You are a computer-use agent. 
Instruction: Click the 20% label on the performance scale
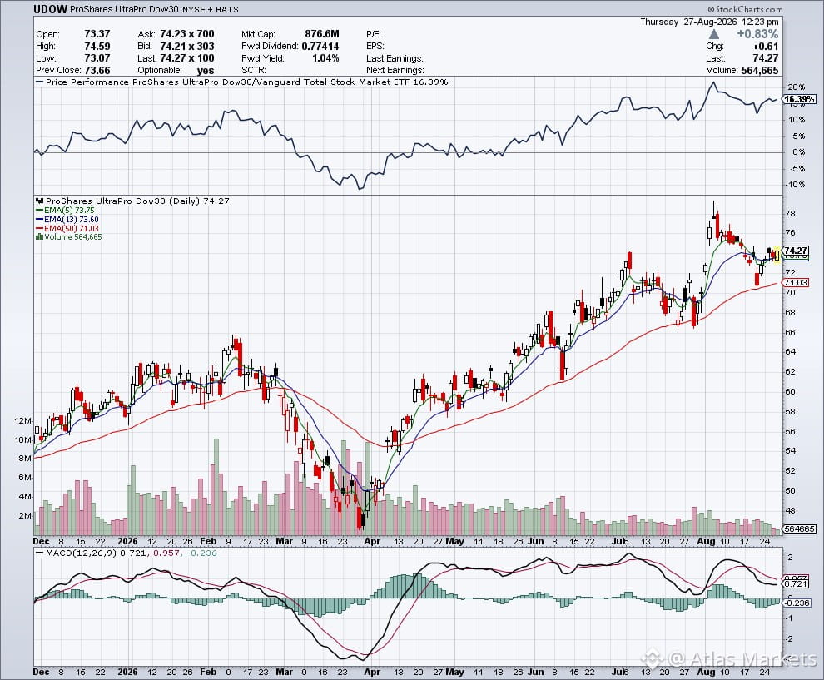[x=797, y=87]
